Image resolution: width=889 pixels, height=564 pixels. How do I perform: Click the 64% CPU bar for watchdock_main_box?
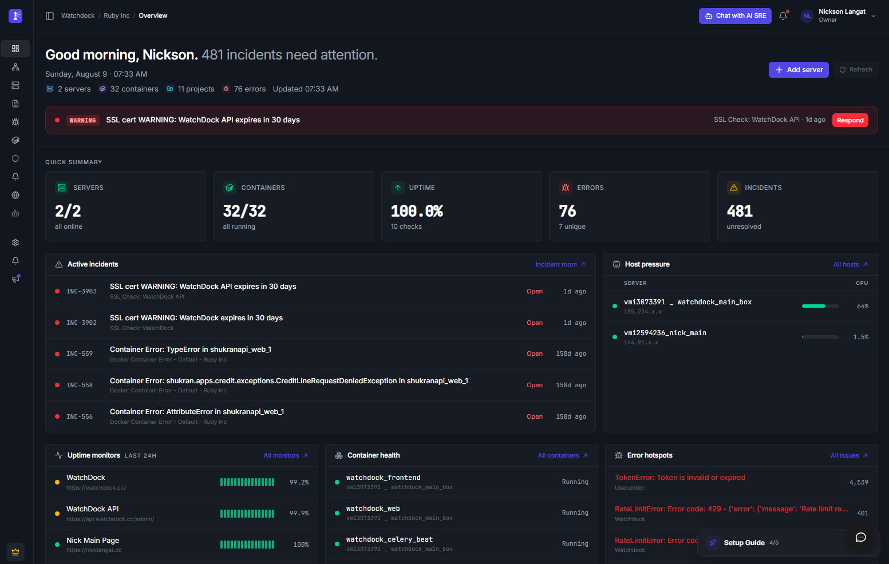tap(820, 306)
